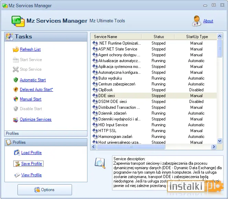Click the Automatic Start link

point(33,80)
